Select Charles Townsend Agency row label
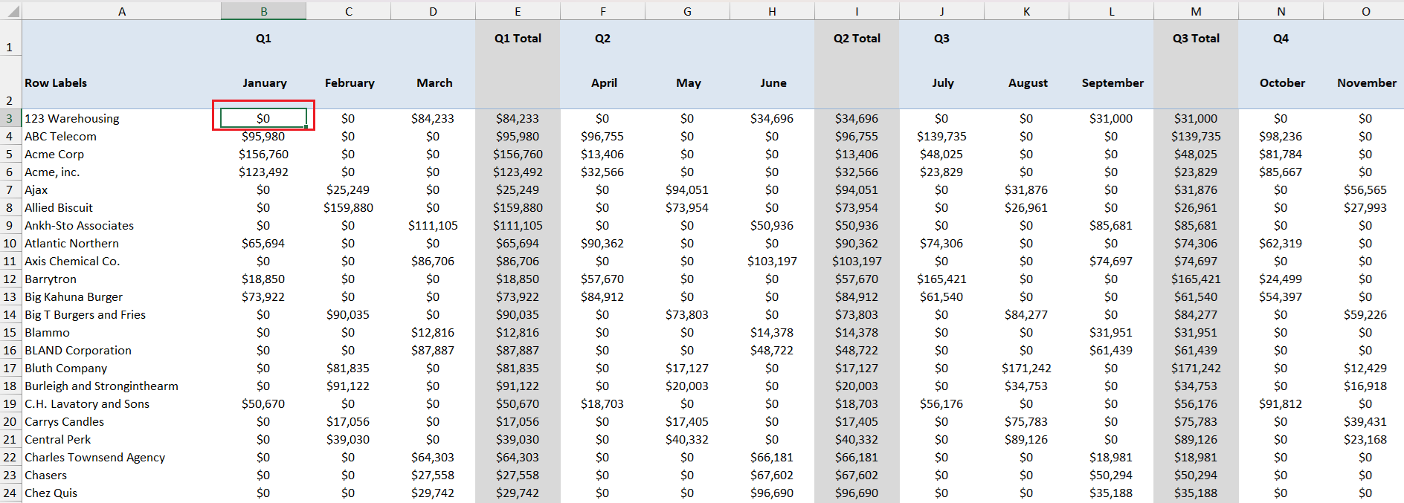 point(94,457)
